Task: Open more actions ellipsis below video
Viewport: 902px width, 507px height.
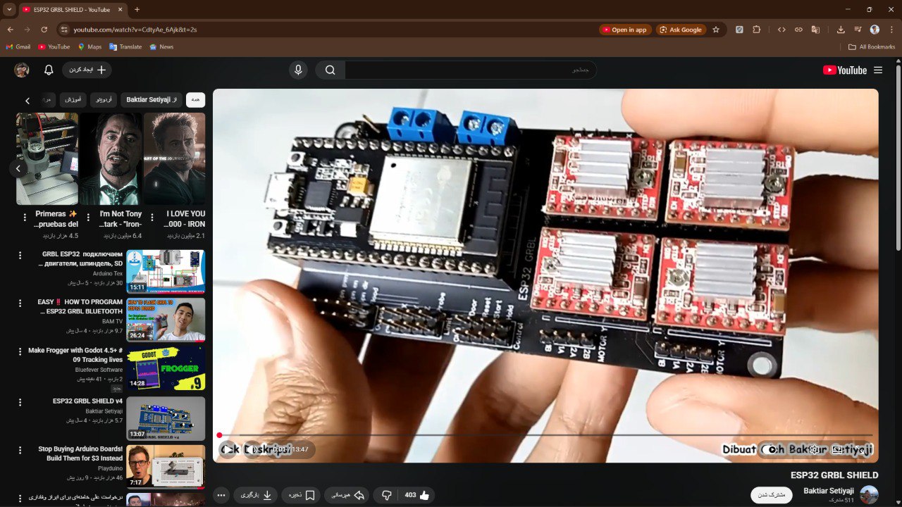Action: pos(221,495)
